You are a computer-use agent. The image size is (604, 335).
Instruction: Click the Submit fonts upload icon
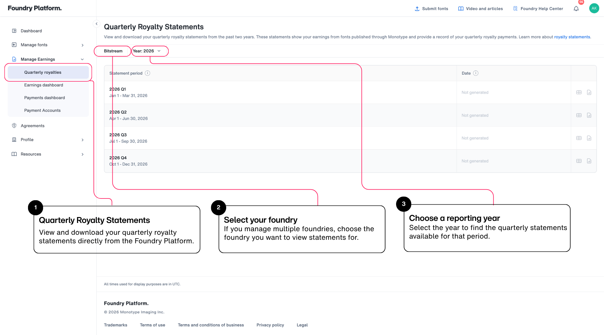click(x=417, y=9)
